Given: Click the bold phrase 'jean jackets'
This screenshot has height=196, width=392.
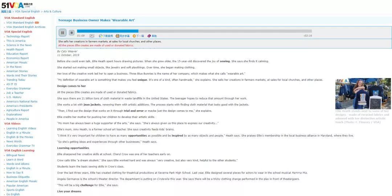Looking at the screenshot, I should 92,105.
